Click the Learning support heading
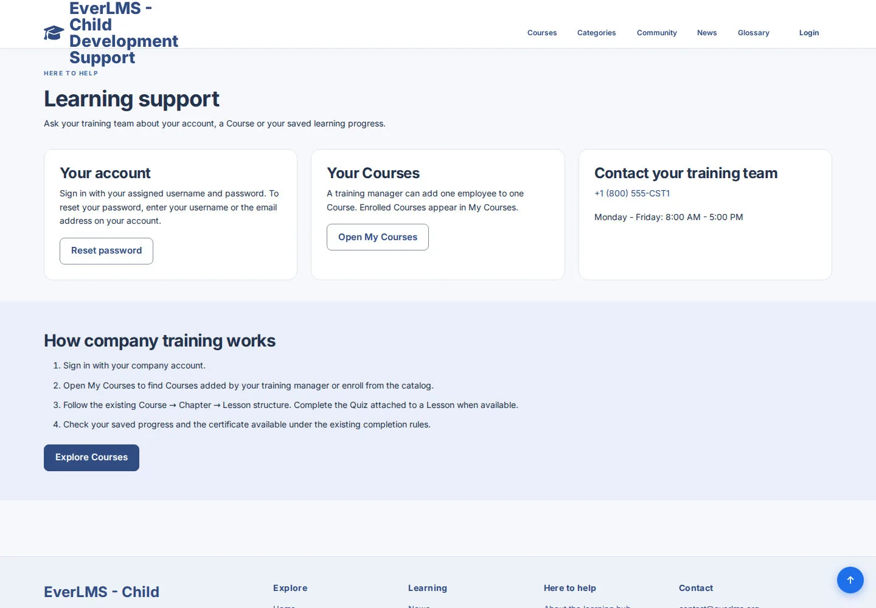This screenshot has width=876, height=608. [131, 99]
